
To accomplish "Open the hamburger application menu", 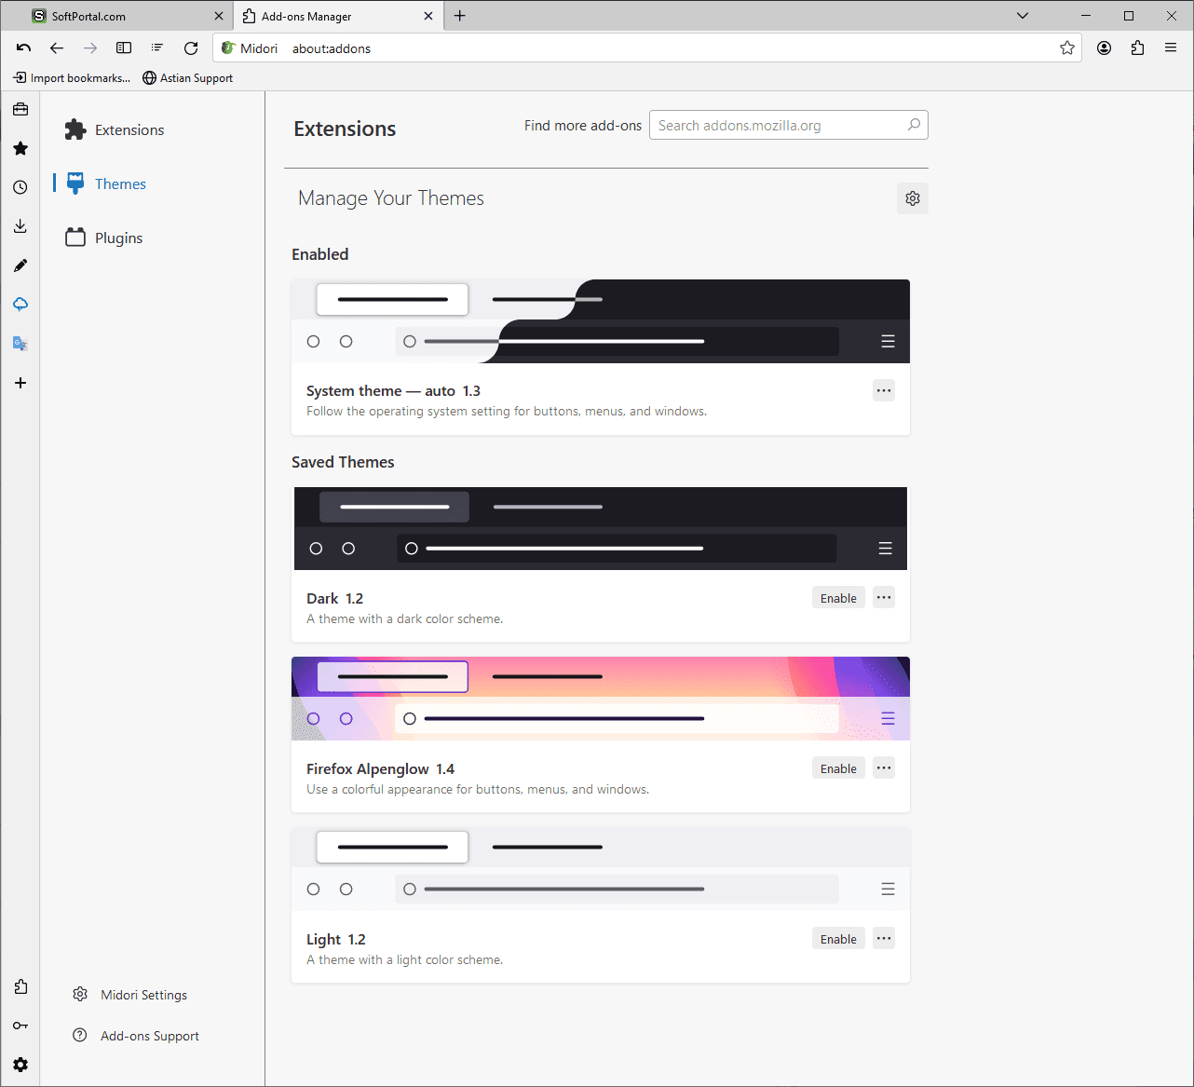I will coord(1171,48).
